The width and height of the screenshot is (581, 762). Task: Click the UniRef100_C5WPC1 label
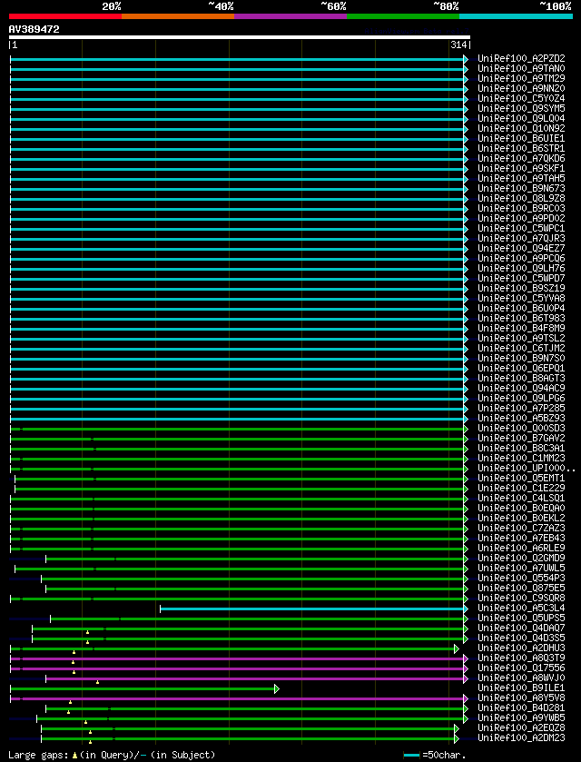point(521,229)
